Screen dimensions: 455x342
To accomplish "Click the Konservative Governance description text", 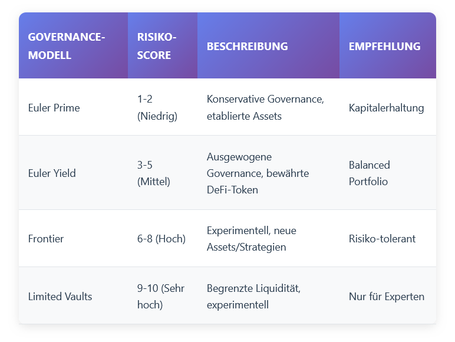I will [265, 108].
